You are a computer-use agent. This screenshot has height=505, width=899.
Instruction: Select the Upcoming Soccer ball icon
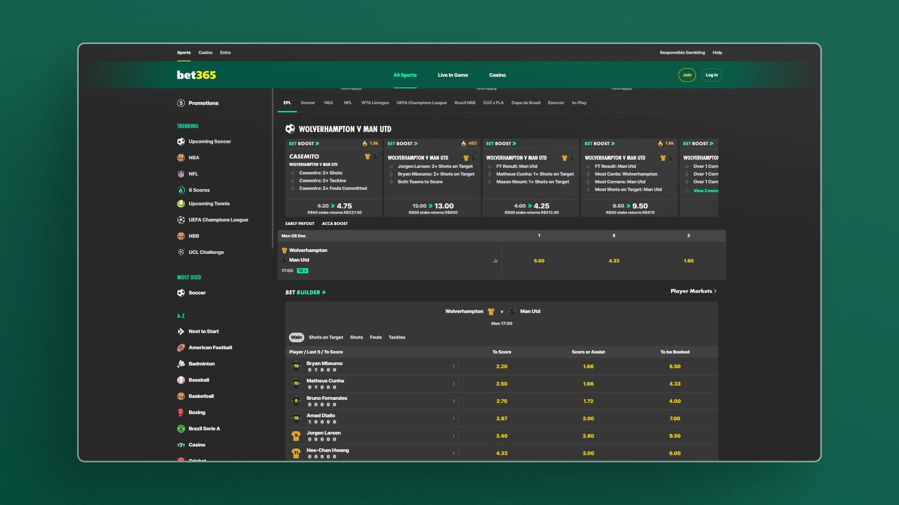tap(181, 141)
